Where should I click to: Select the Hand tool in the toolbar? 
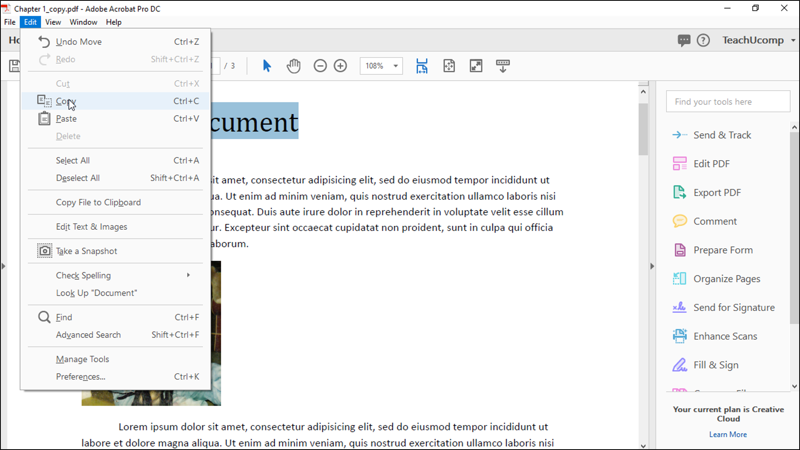293,66
